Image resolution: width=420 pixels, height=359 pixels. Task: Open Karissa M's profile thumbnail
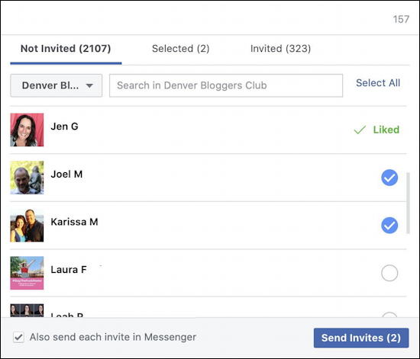click(27, 226)
